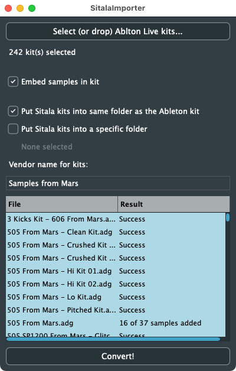Enable Put Sitala kits into a specific folder
The width and height of the screenshot is (236, 371).
13,129
